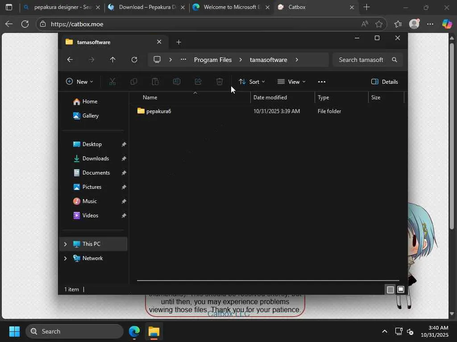This screenshot has height=342, width=457.
Task: Open Edge Settings and more menu
Action: (x=430, y=24)
